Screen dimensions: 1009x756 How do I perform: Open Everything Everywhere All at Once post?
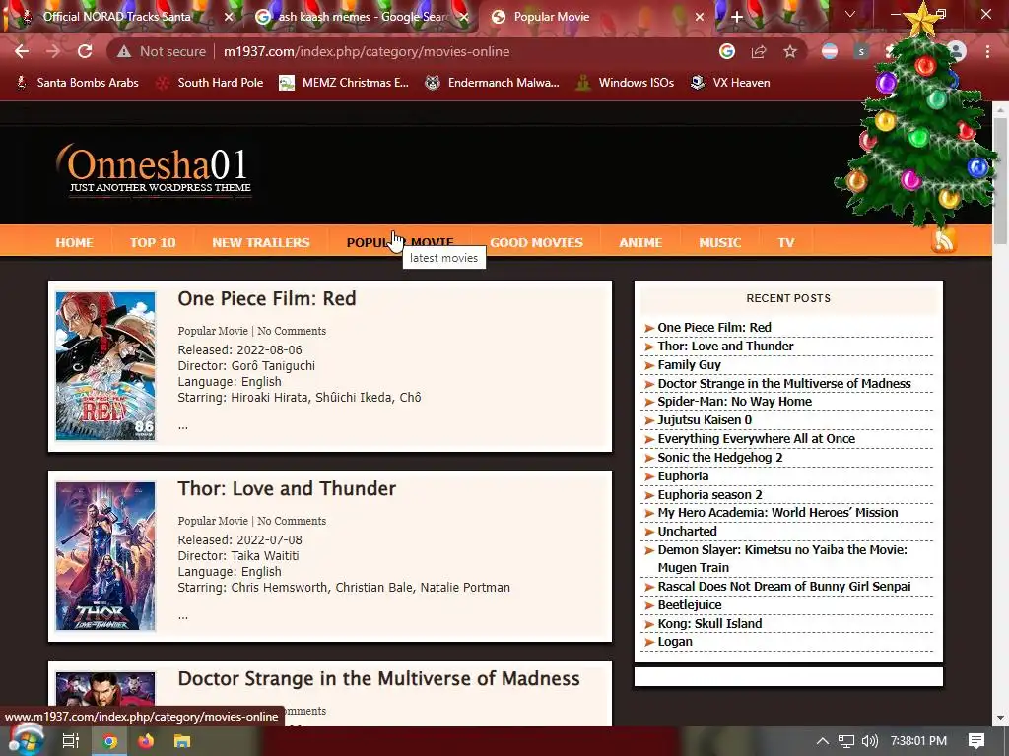click(x=756, y=438)
